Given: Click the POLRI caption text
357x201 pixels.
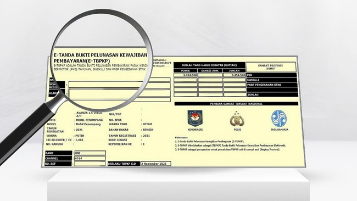Looking at the screenshot, I should pyautogui.click(x=237, y=130).
